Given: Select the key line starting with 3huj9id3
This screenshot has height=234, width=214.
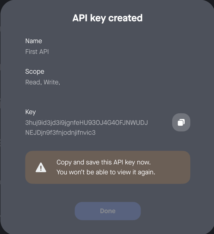Looking at the screenshot, I should tap(87, 123).
